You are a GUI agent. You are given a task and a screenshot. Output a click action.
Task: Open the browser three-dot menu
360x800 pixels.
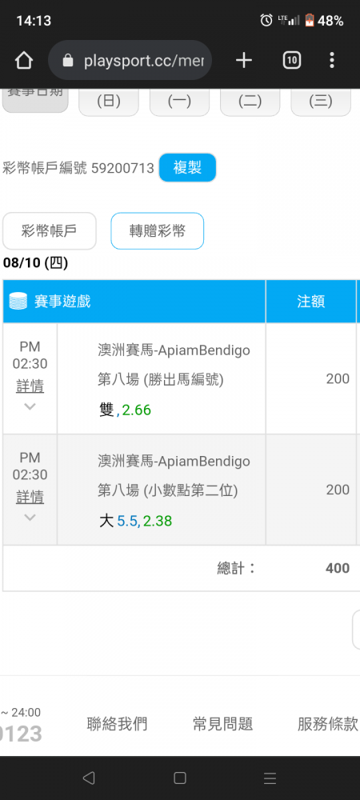click(x=332, y=61)
